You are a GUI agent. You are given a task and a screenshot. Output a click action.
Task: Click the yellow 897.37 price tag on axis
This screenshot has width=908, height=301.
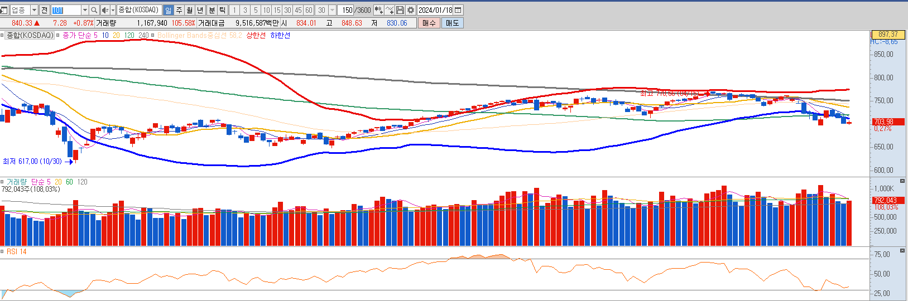tap(888, 35)
